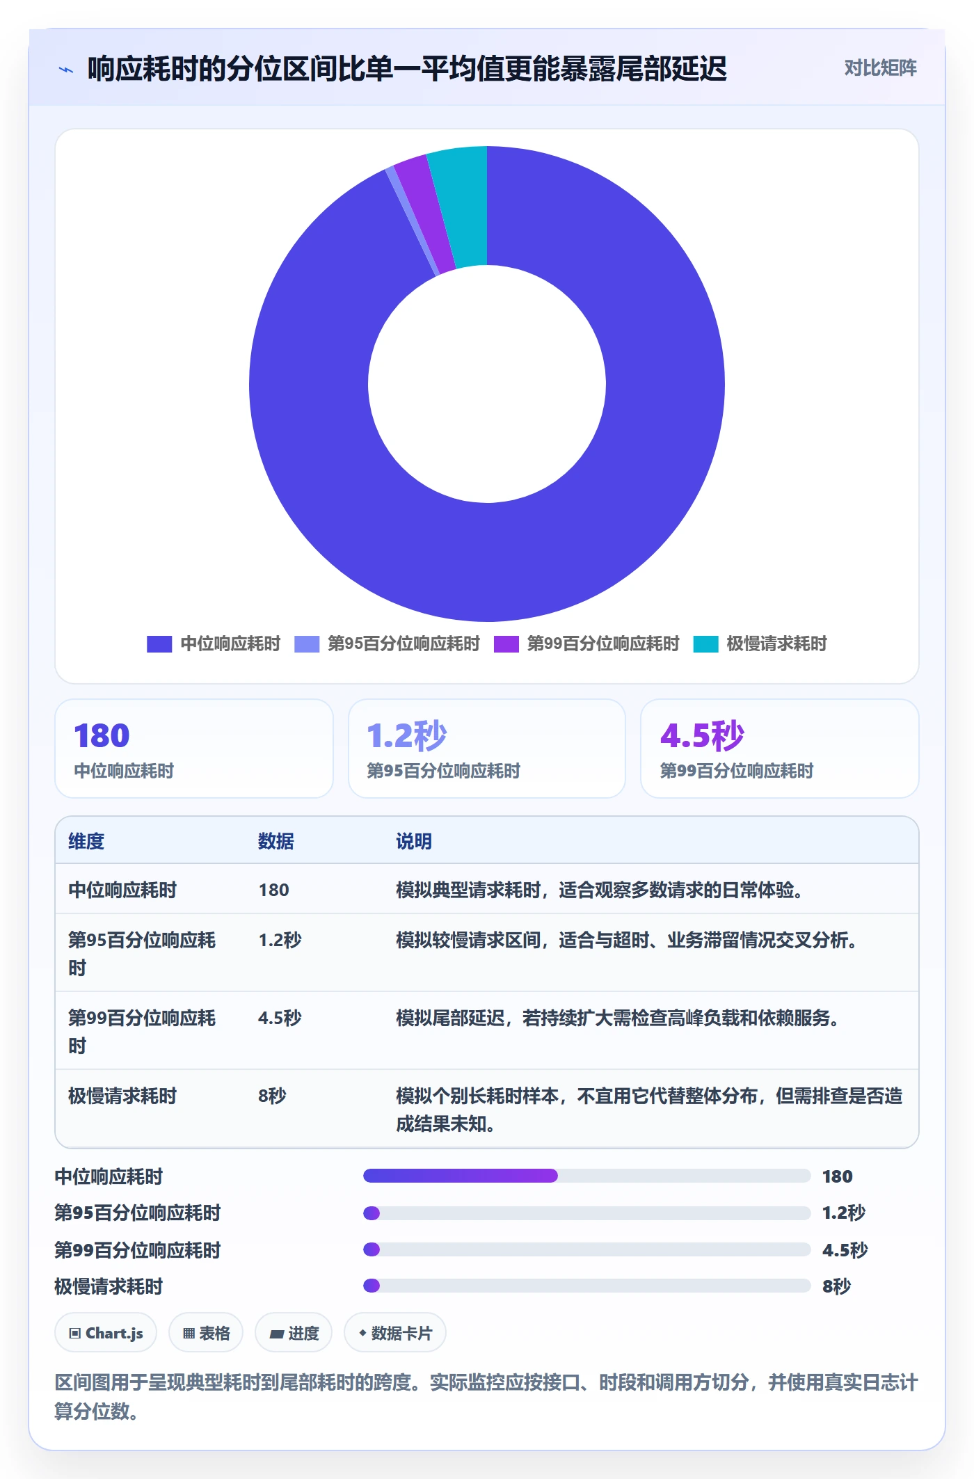Toggle the 中位响应耗时 legend color box
Screen dimensions: 974x1479
coord(159,644)
